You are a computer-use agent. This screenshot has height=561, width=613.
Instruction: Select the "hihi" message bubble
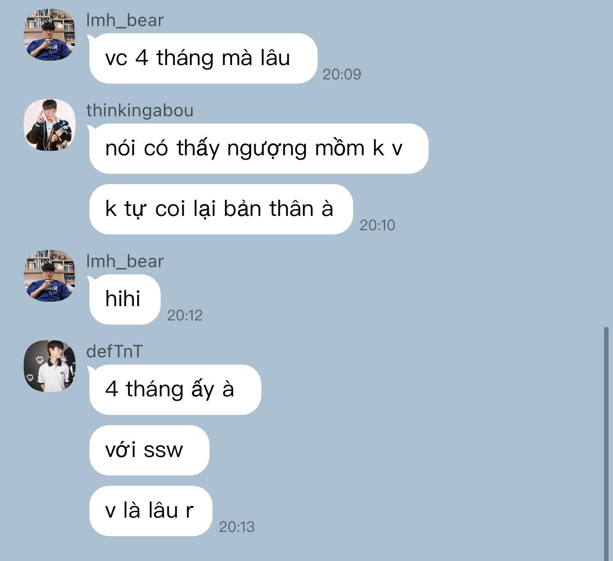(x=125, y=299)
